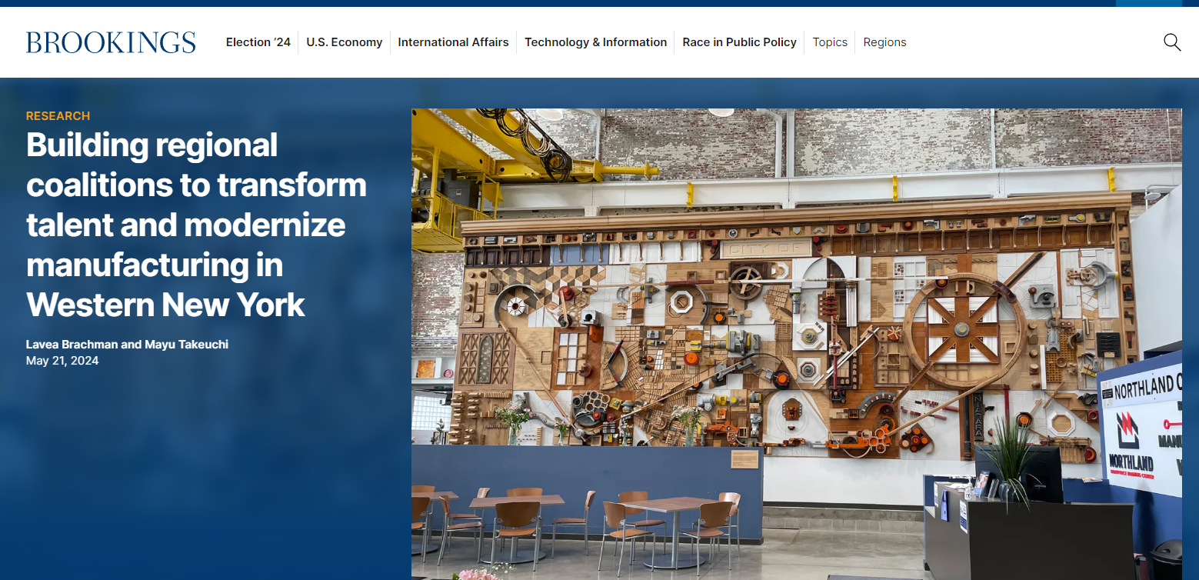Image resolution: width=1199 pixels, height=580 pixels.
Task: Open the search magnifying glass icon
Action: click(1171, 42)
